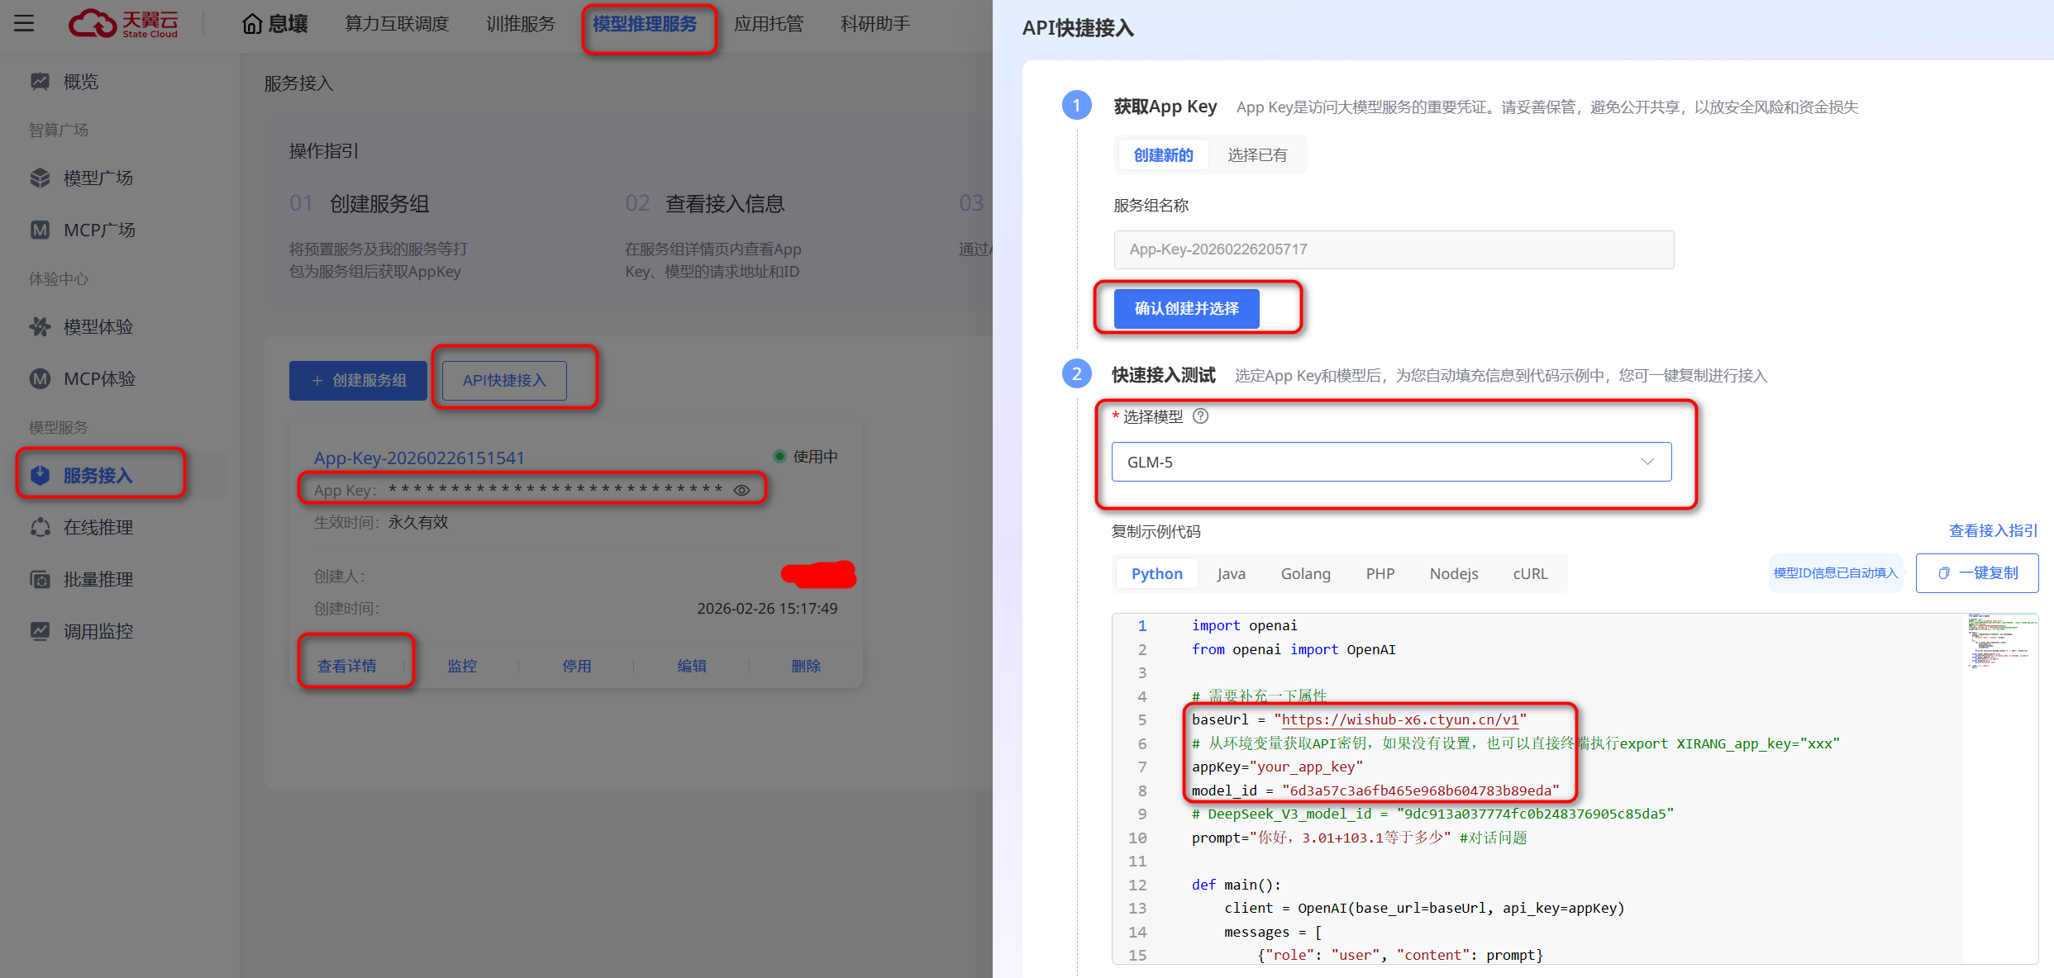
Task: Click the 使用中 status label
Action: (x=815, y=457)
